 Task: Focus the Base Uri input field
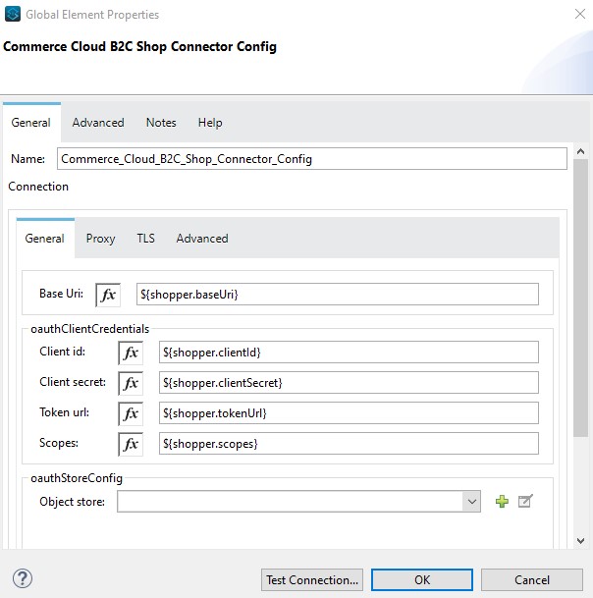tap(337, 294)
